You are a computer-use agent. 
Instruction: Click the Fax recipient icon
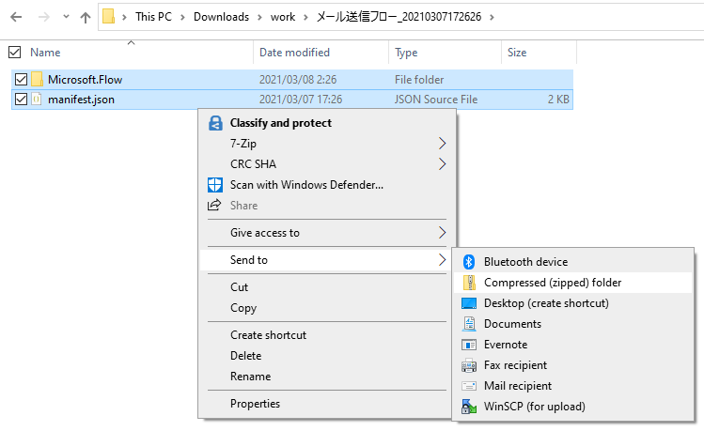coord(469,365)
